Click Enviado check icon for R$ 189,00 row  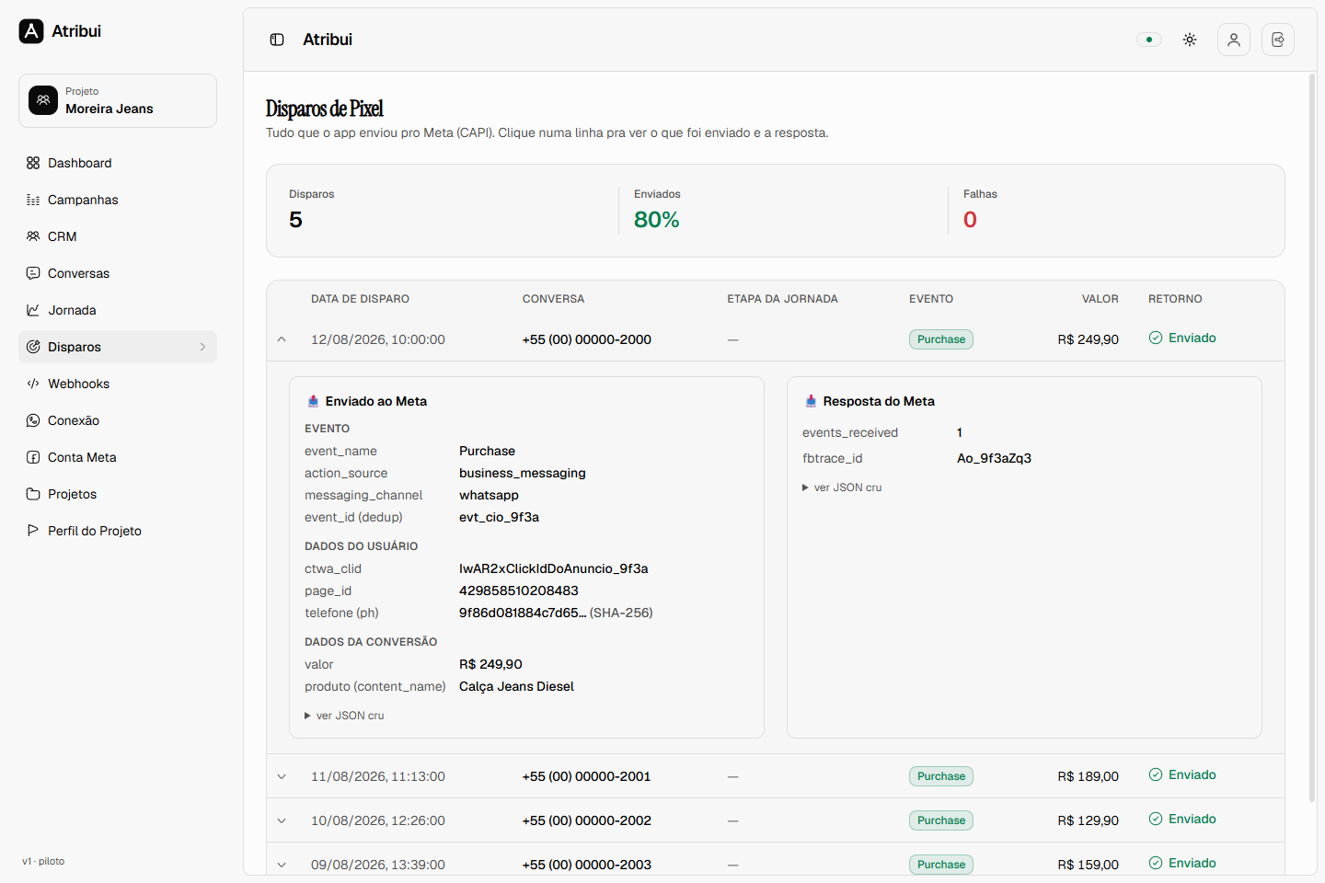pos(1156,774)
